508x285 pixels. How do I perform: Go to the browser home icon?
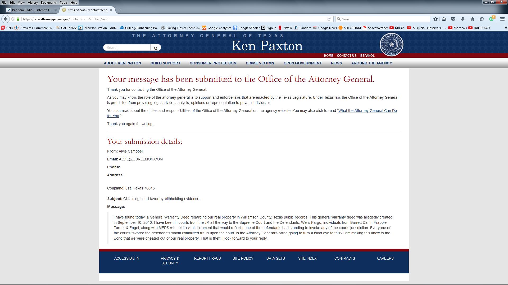(472, 19)
